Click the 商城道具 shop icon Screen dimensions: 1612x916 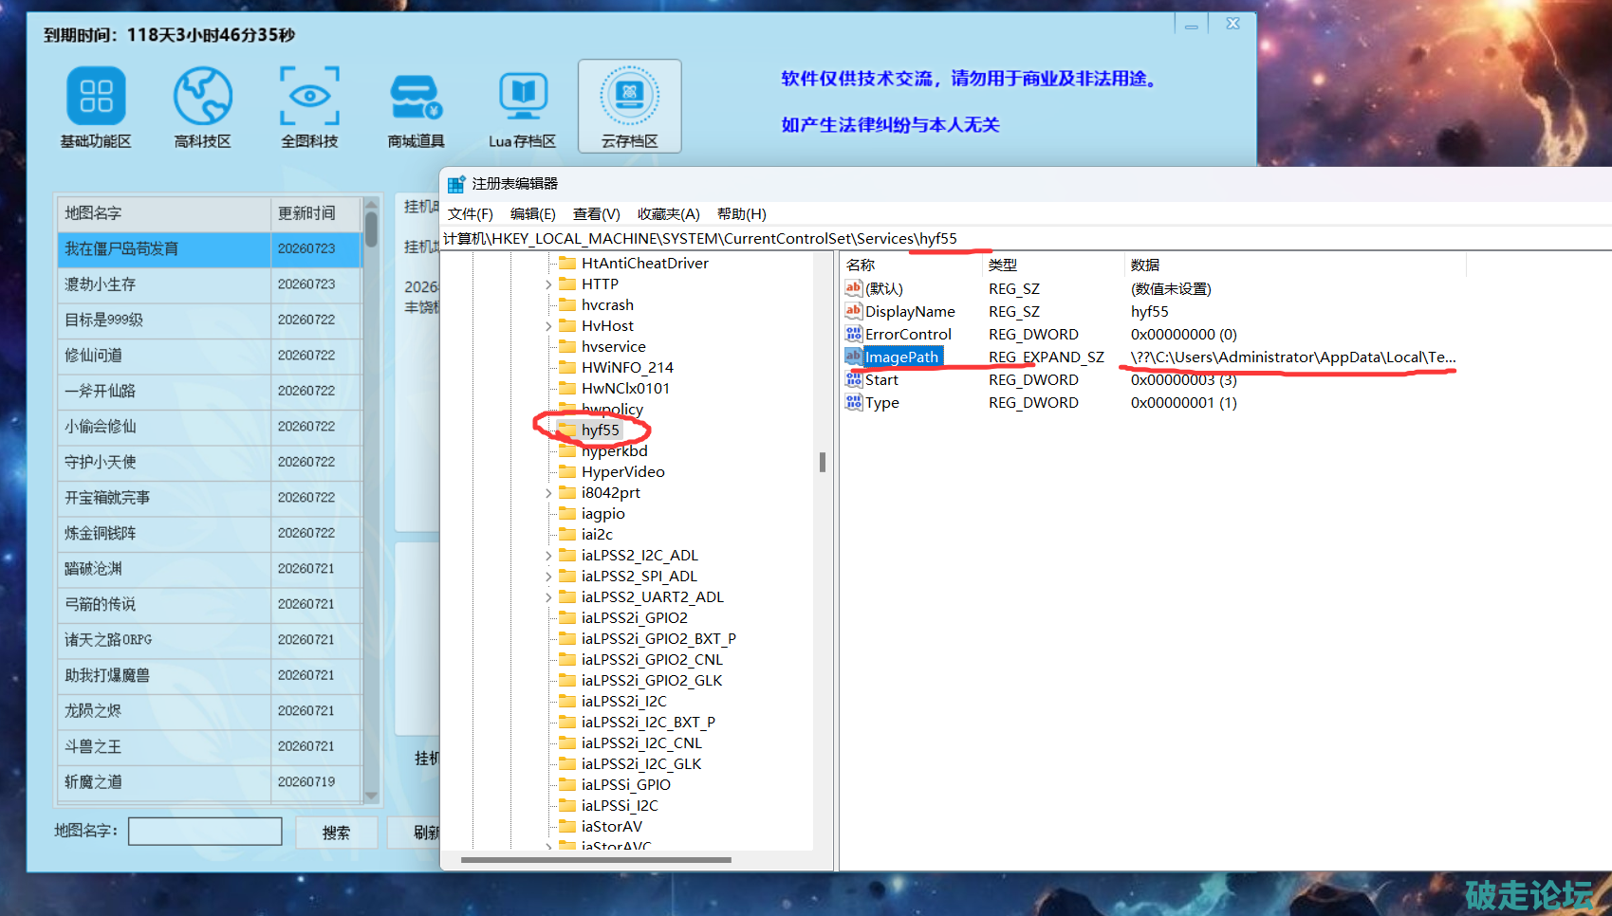(417, 98)
